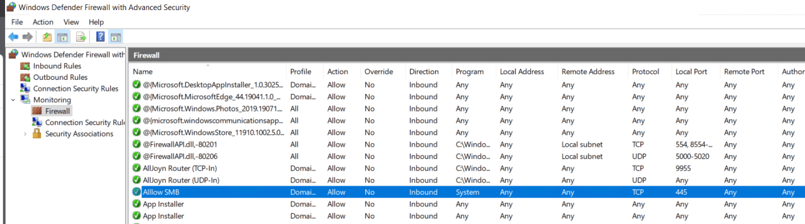The width and height of the screenshot is (805, 224).
Task: Collapse the Monitoring tree node
Action: pos(13,100)
